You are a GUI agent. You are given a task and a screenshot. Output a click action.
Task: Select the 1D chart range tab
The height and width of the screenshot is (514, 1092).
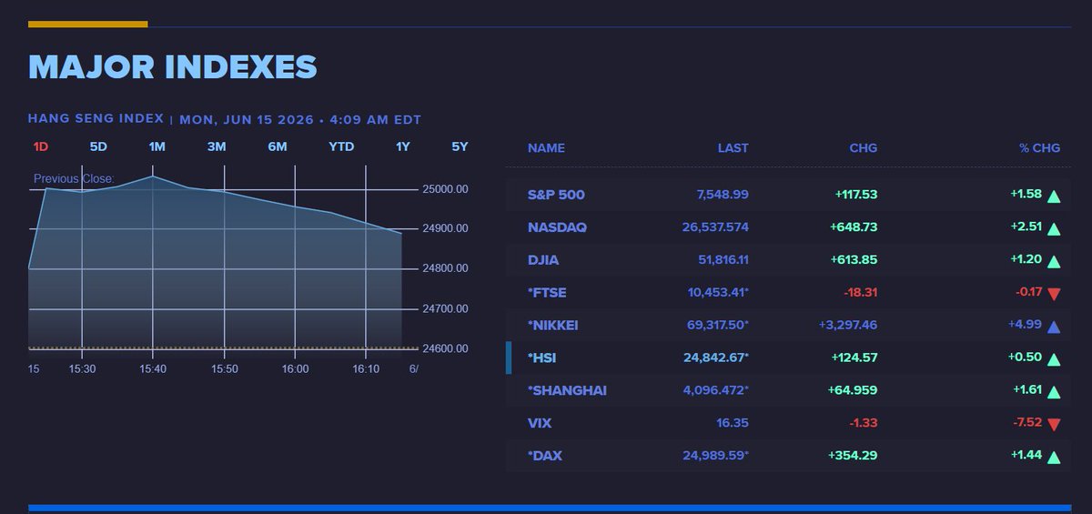tap(41, 147)
